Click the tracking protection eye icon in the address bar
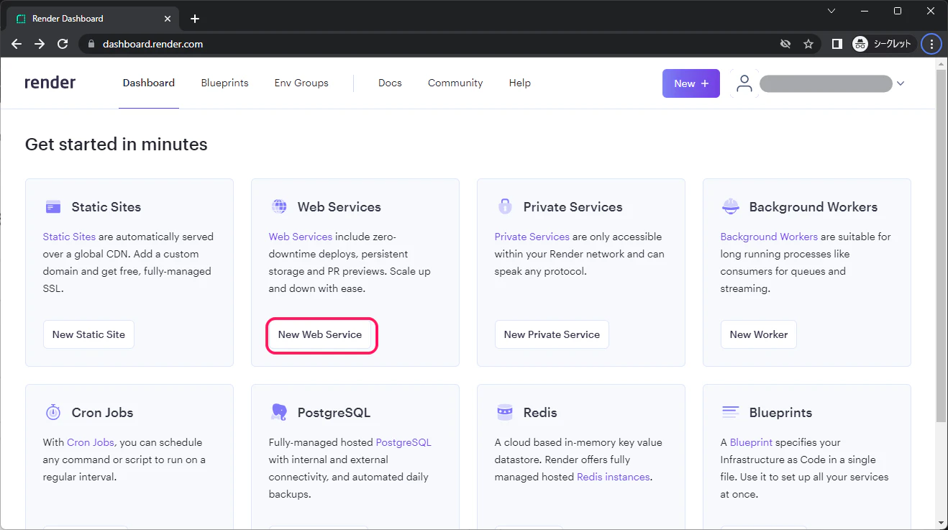Screen dimensions: 948x530 [785, 44]
